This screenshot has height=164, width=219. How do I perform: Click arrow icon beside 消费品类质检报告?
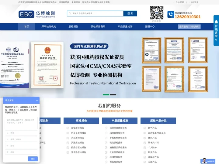[x=106, y=148]
